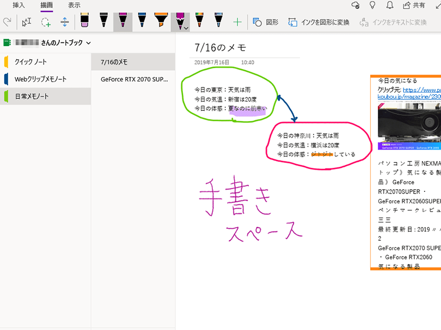
Task: Open options dropdown on magenta pencil
Action: [186, 28]
